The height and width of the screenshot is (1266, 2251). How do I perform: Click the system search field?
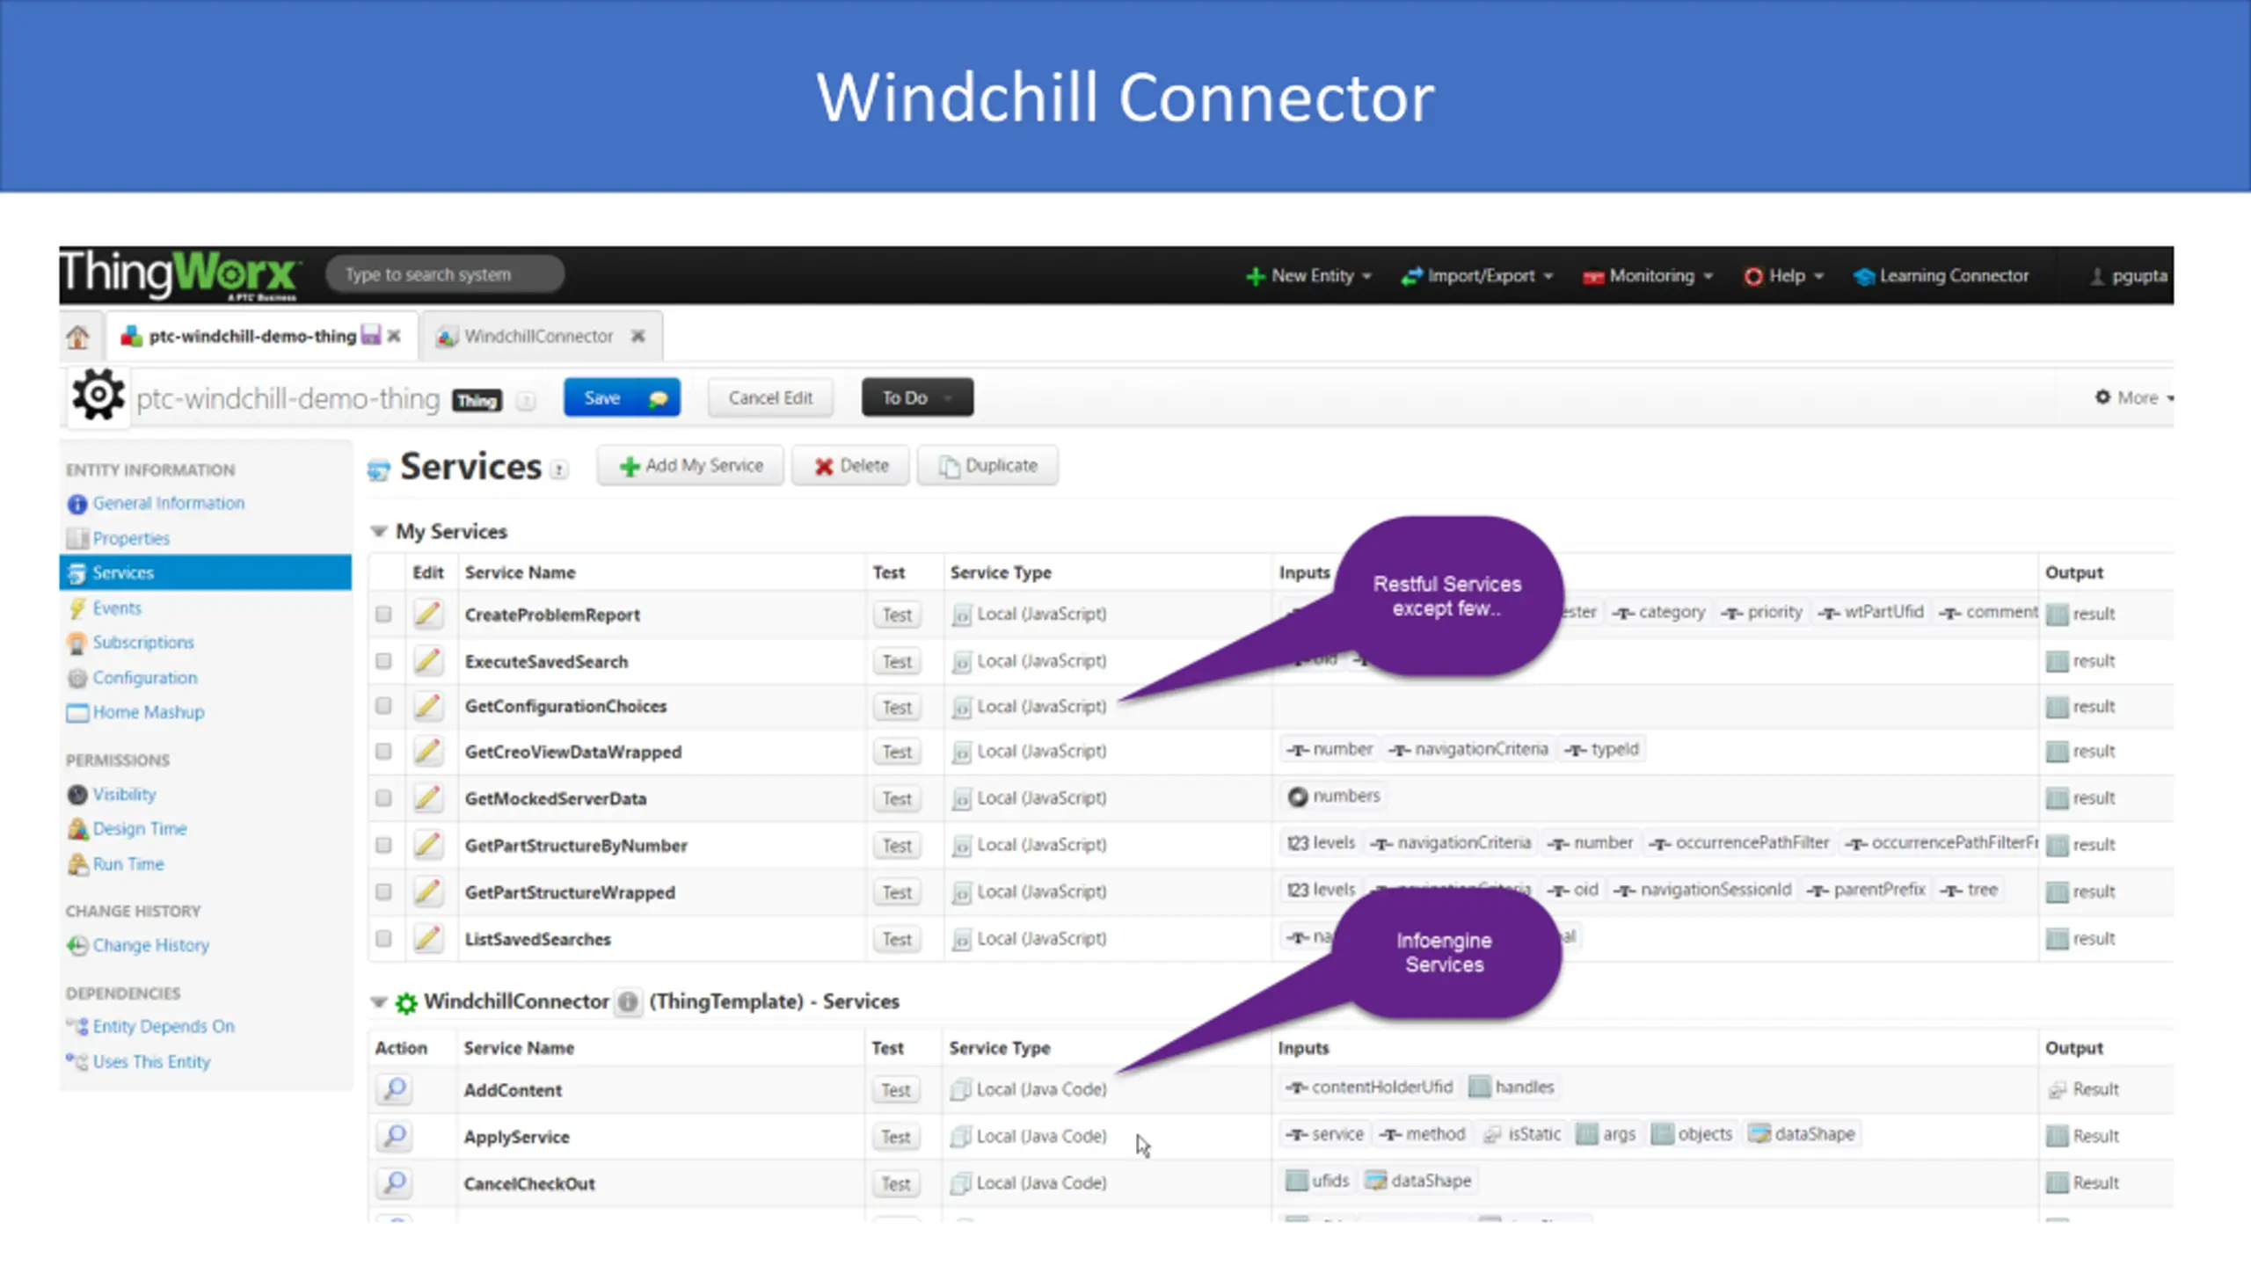[x=445, y=274]
